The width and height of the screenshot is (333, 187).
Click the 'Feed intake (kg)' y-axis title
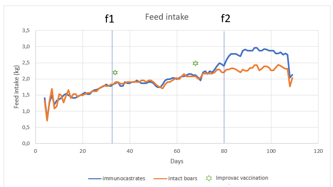[17, 86]
